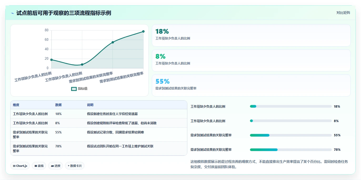This screenshot has height=180, width=361.
Task: Click the 18% progress bar
Action: tap(291, 106)
